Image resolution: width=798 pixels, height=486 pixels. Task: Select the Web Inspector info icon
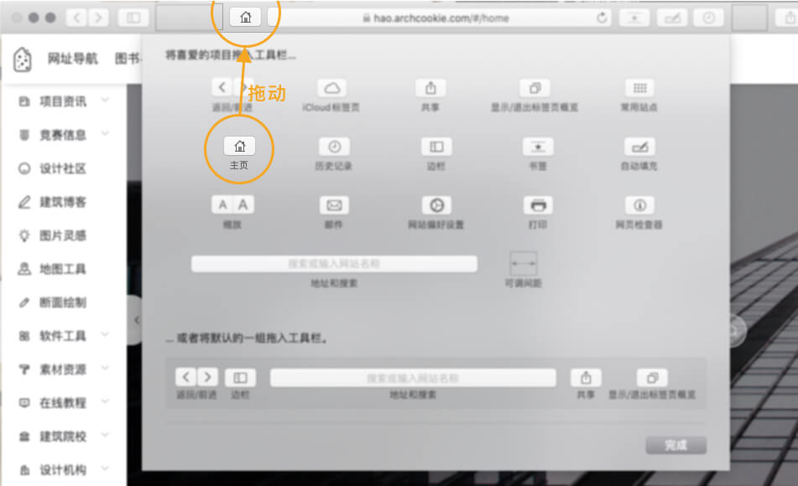click(x=639, y=205)
